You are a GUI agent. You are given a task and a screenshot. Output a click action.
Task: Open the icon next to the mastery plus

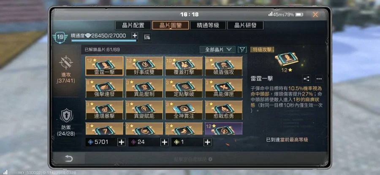point(147,37)
